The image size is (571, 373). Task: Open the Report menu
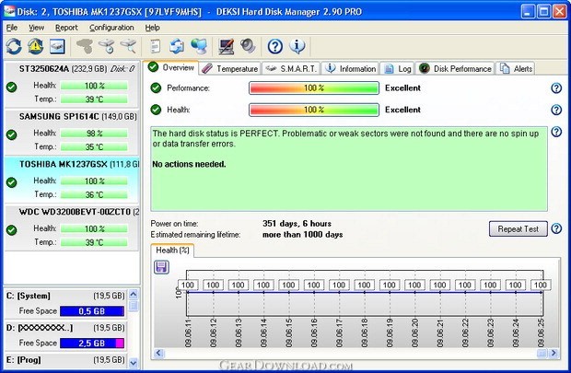(x=66, y=28)
